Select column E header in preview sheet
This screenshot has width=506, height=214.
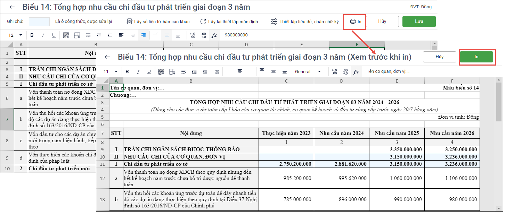tap(397, 81)
